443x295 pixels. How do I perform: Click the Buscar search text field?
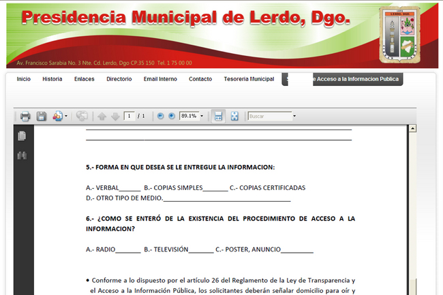[x=269, y=117]
